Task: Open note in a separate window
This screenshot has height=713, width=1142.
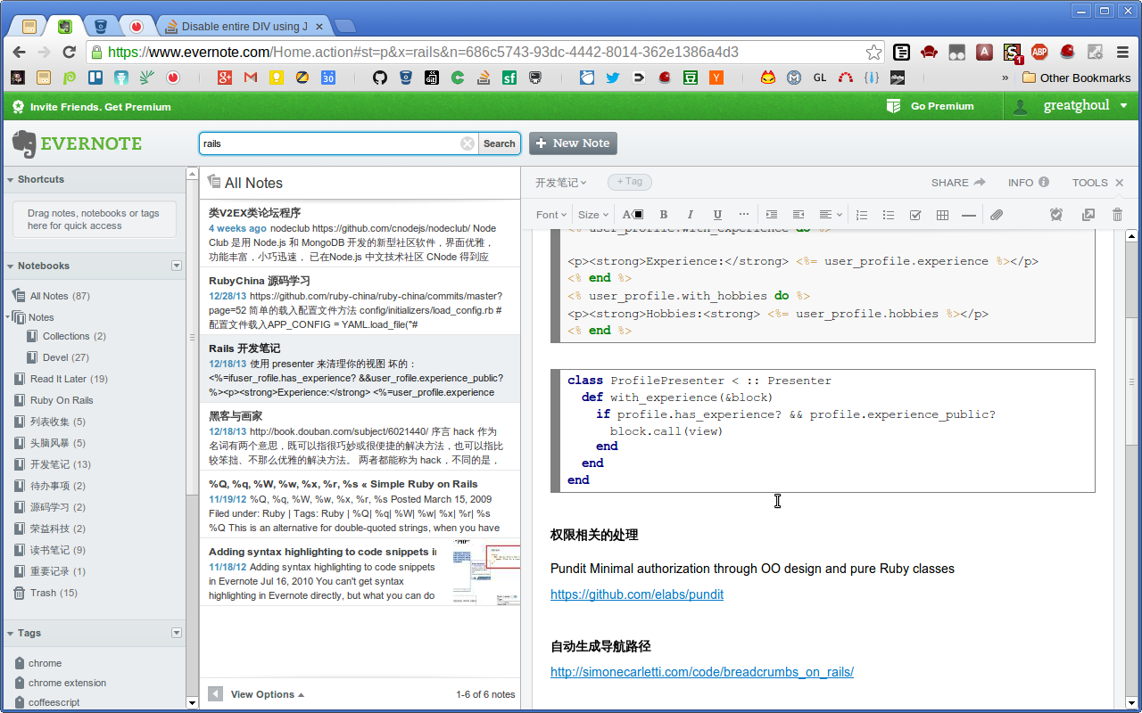Action: click(1088, 215)
